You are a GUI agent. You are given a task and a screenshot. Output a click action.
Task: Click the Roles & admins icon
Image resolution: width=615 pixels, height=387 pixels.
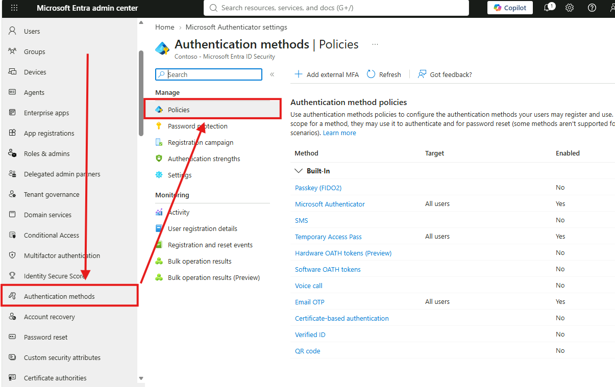pyautogui.click(x=13, y=153)
